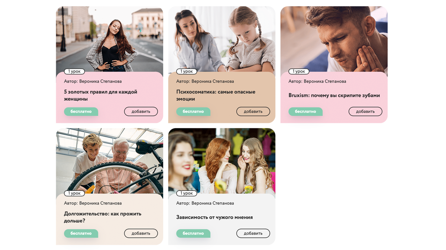Add the Bruxism course
The image size is (446, 250).
click(x=365, y=111)
